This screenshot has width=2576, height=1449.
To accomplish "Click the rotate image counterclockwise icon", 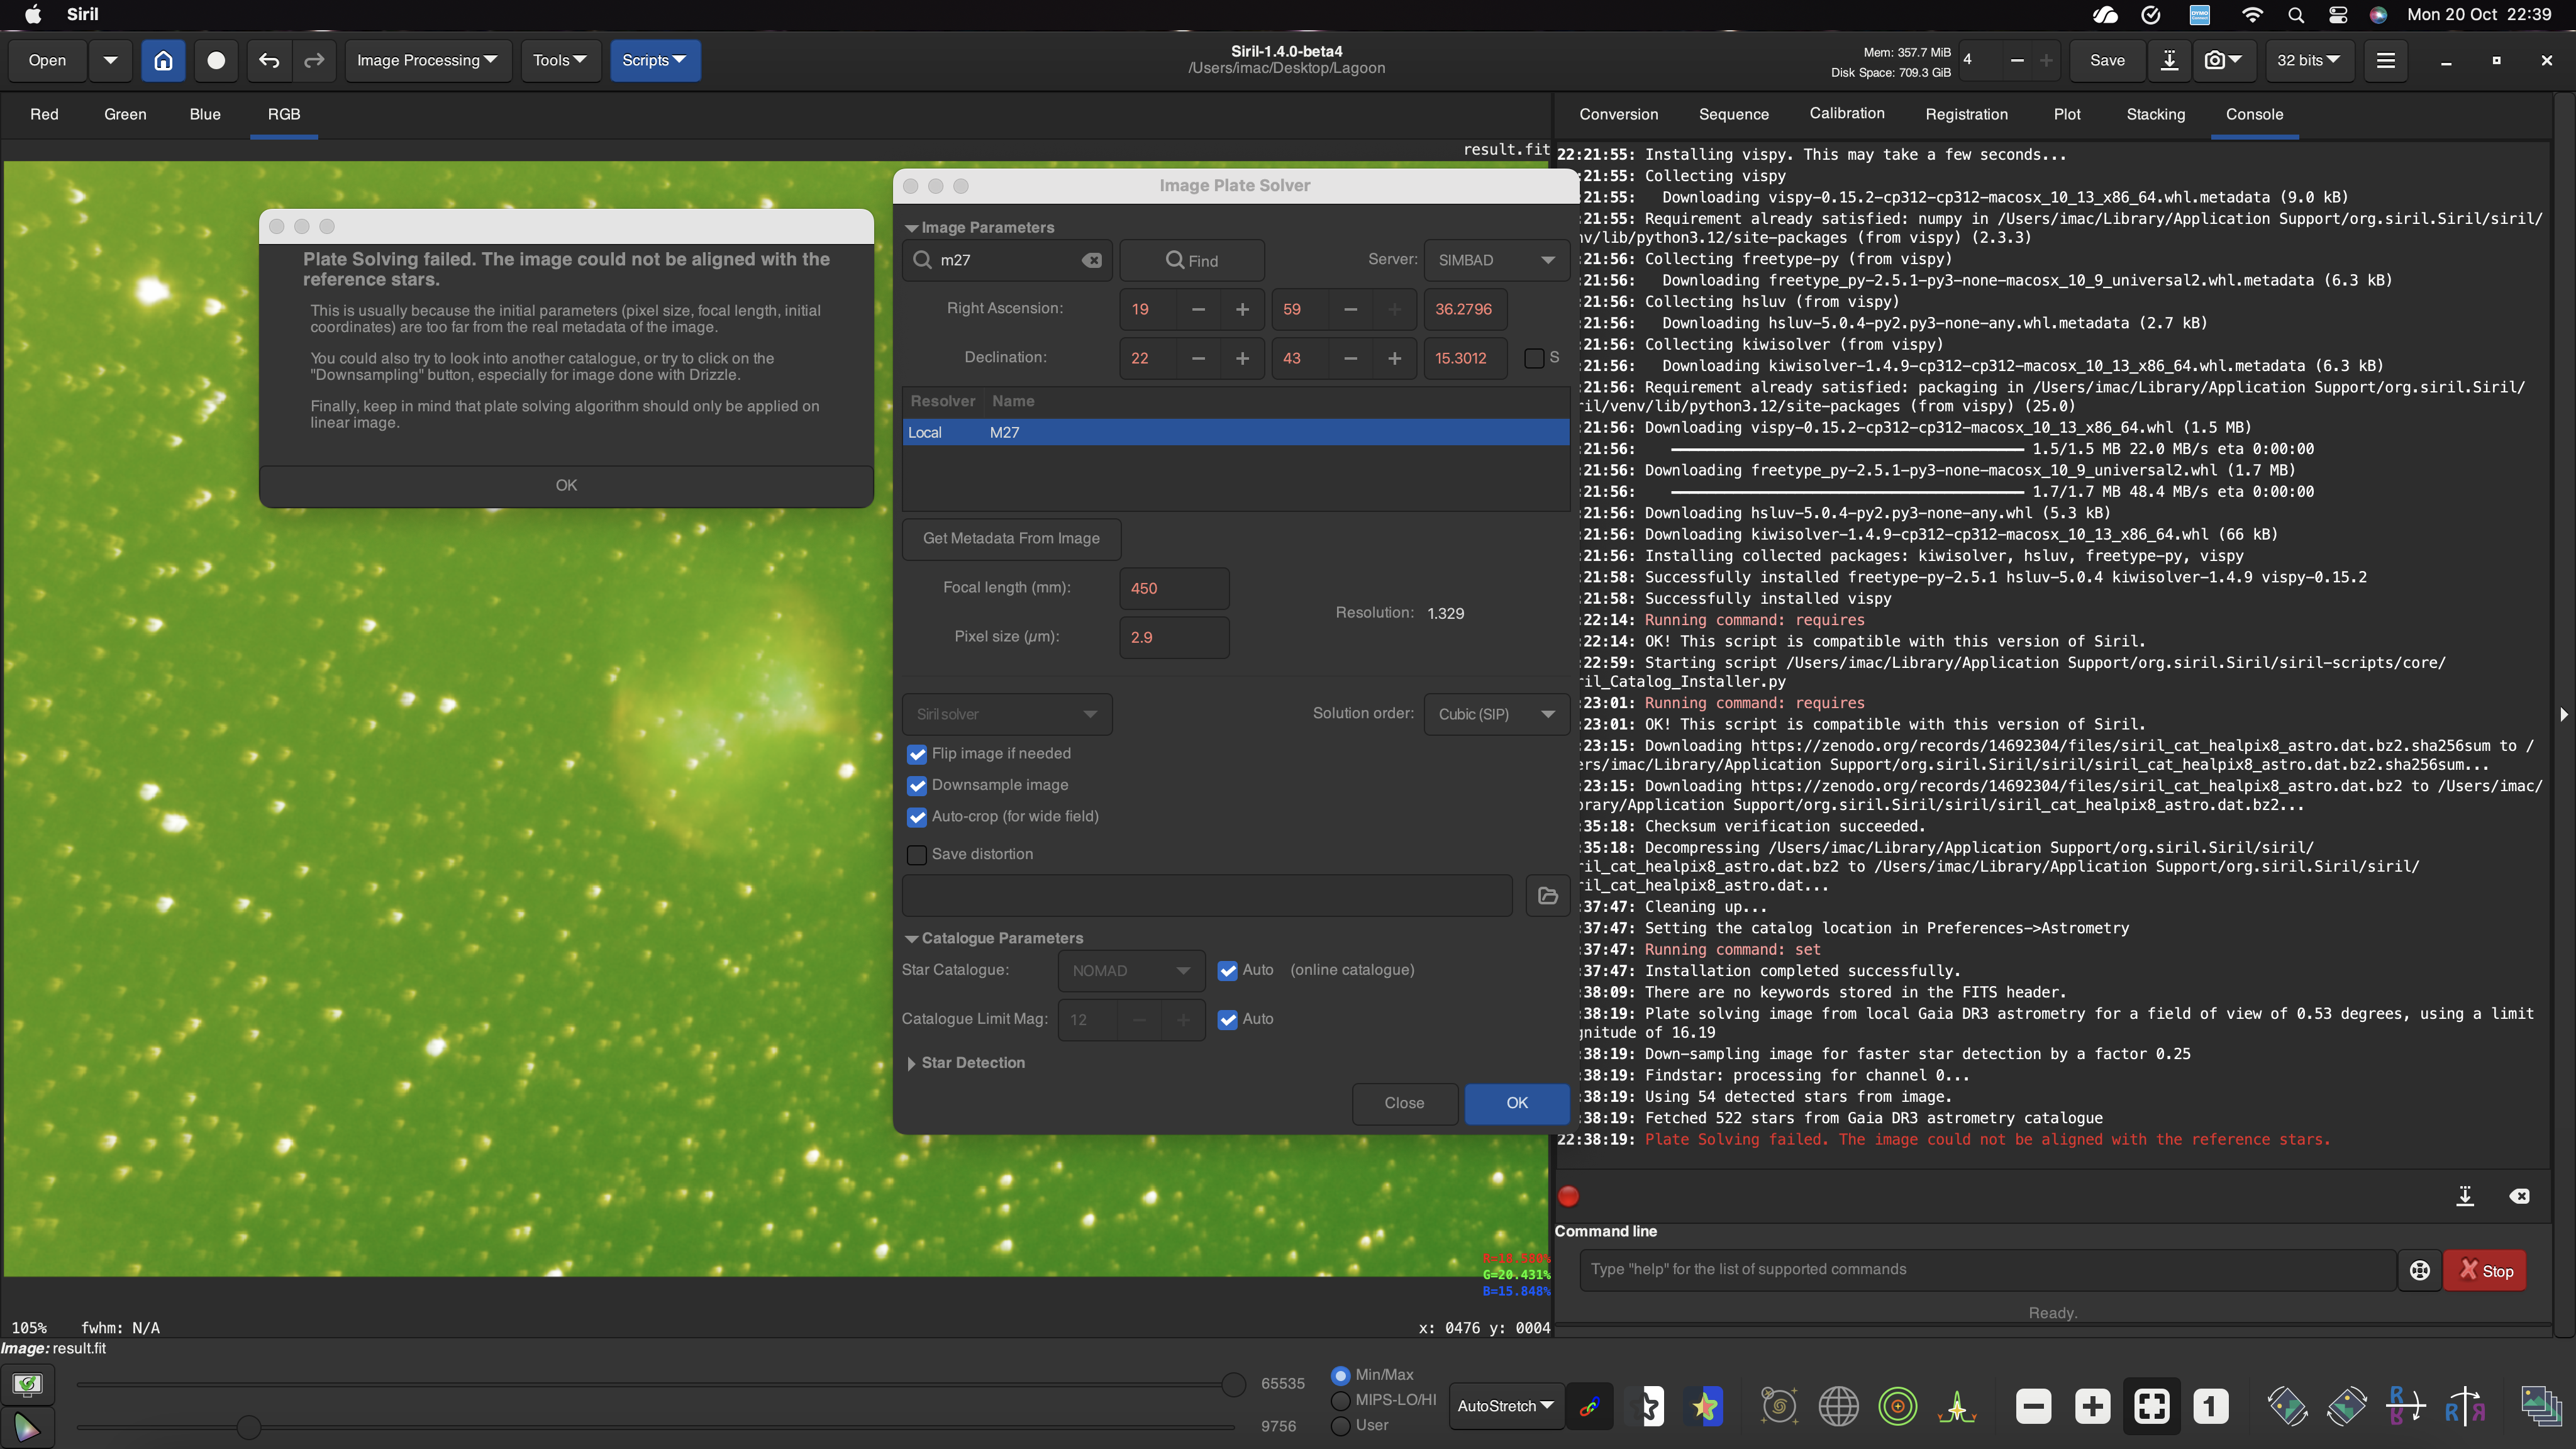I will pos(2287,1407).
